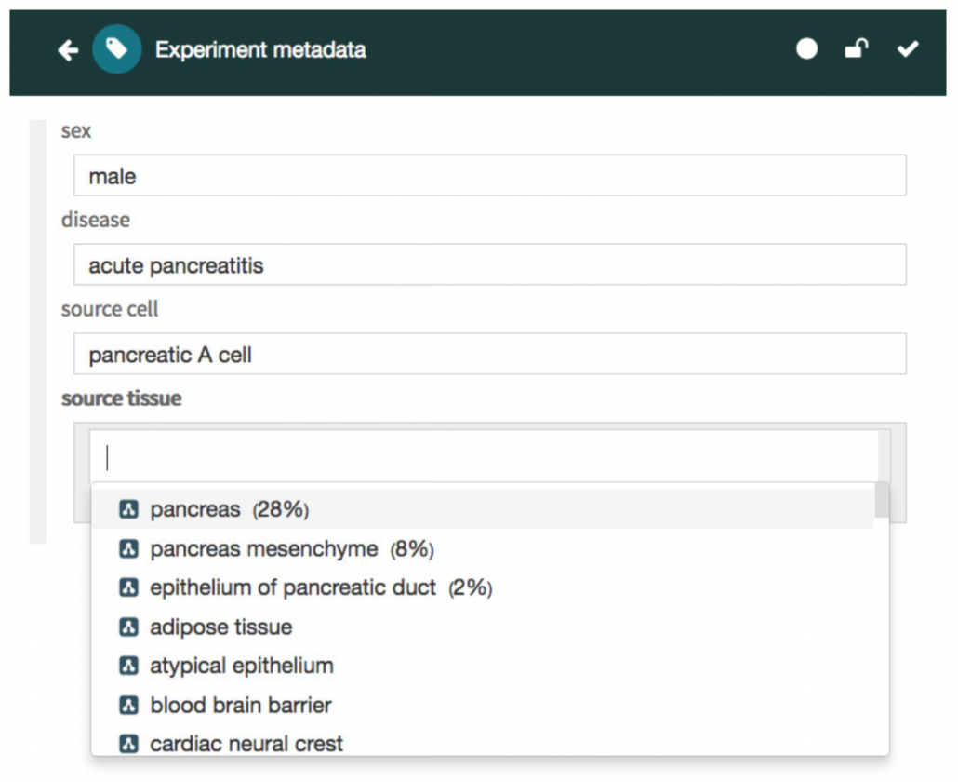
Task: Click the dropdown list scrollbar thumb
Action: coord(882,500)
